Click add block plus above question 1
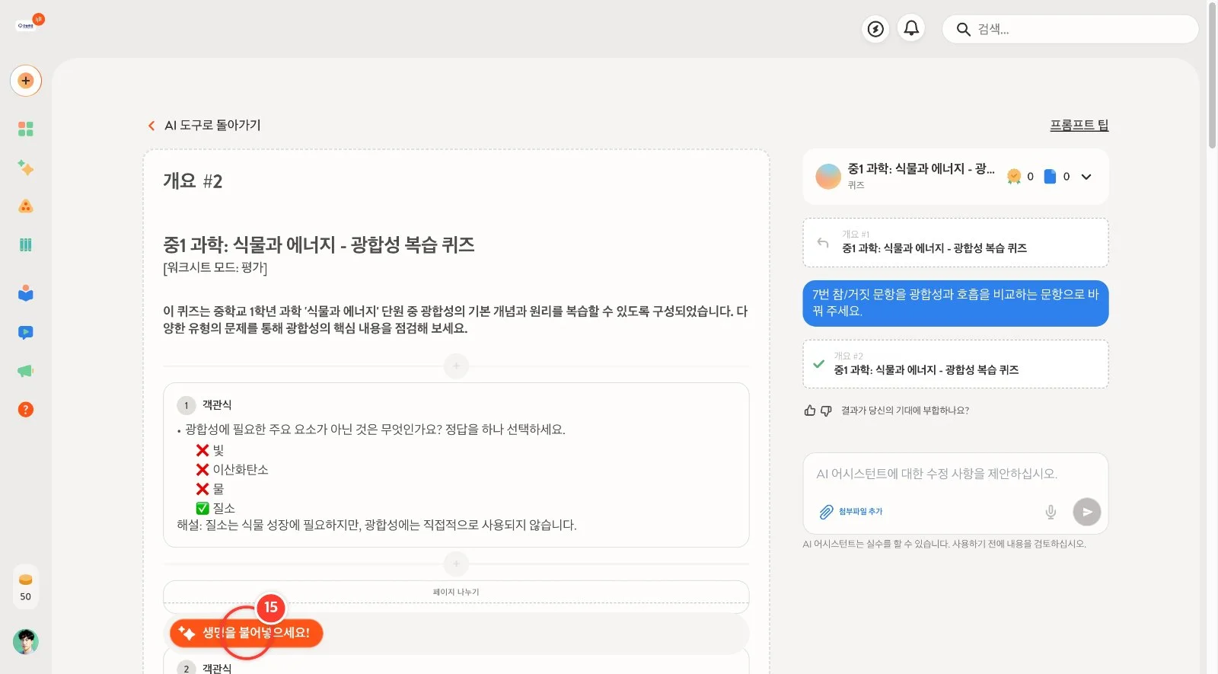This screenshot has height=674, width=1218. click(x=456, y=366)
